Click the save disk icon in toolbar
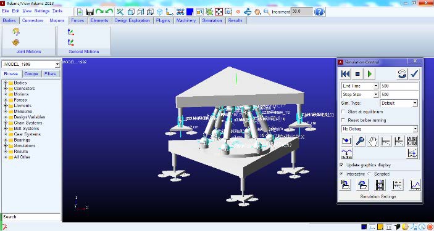Viewport: 434px width, 231px height. point(90,12)
